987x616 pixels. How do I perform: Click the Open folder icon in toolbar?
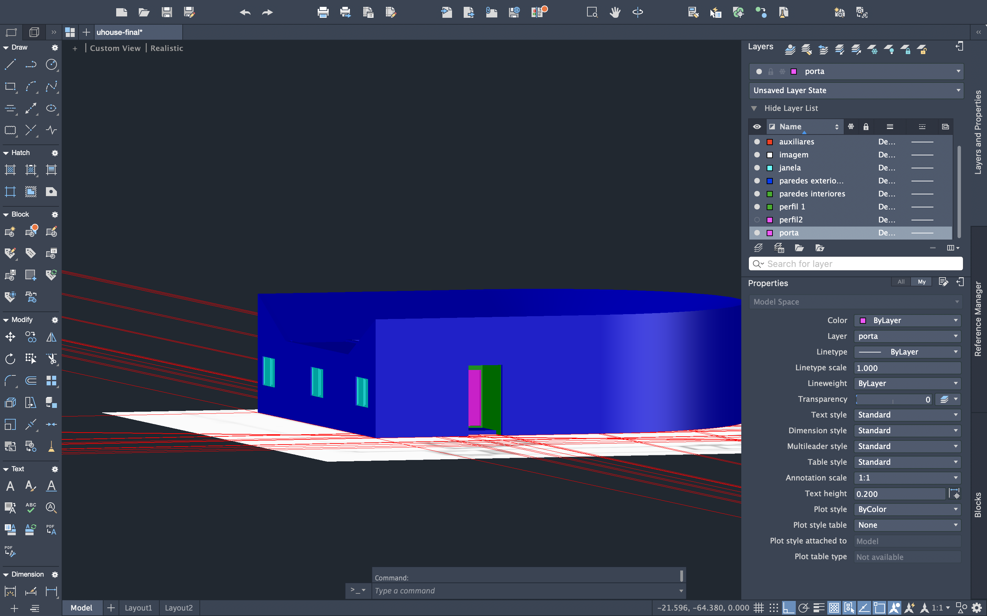click(144, 12)
